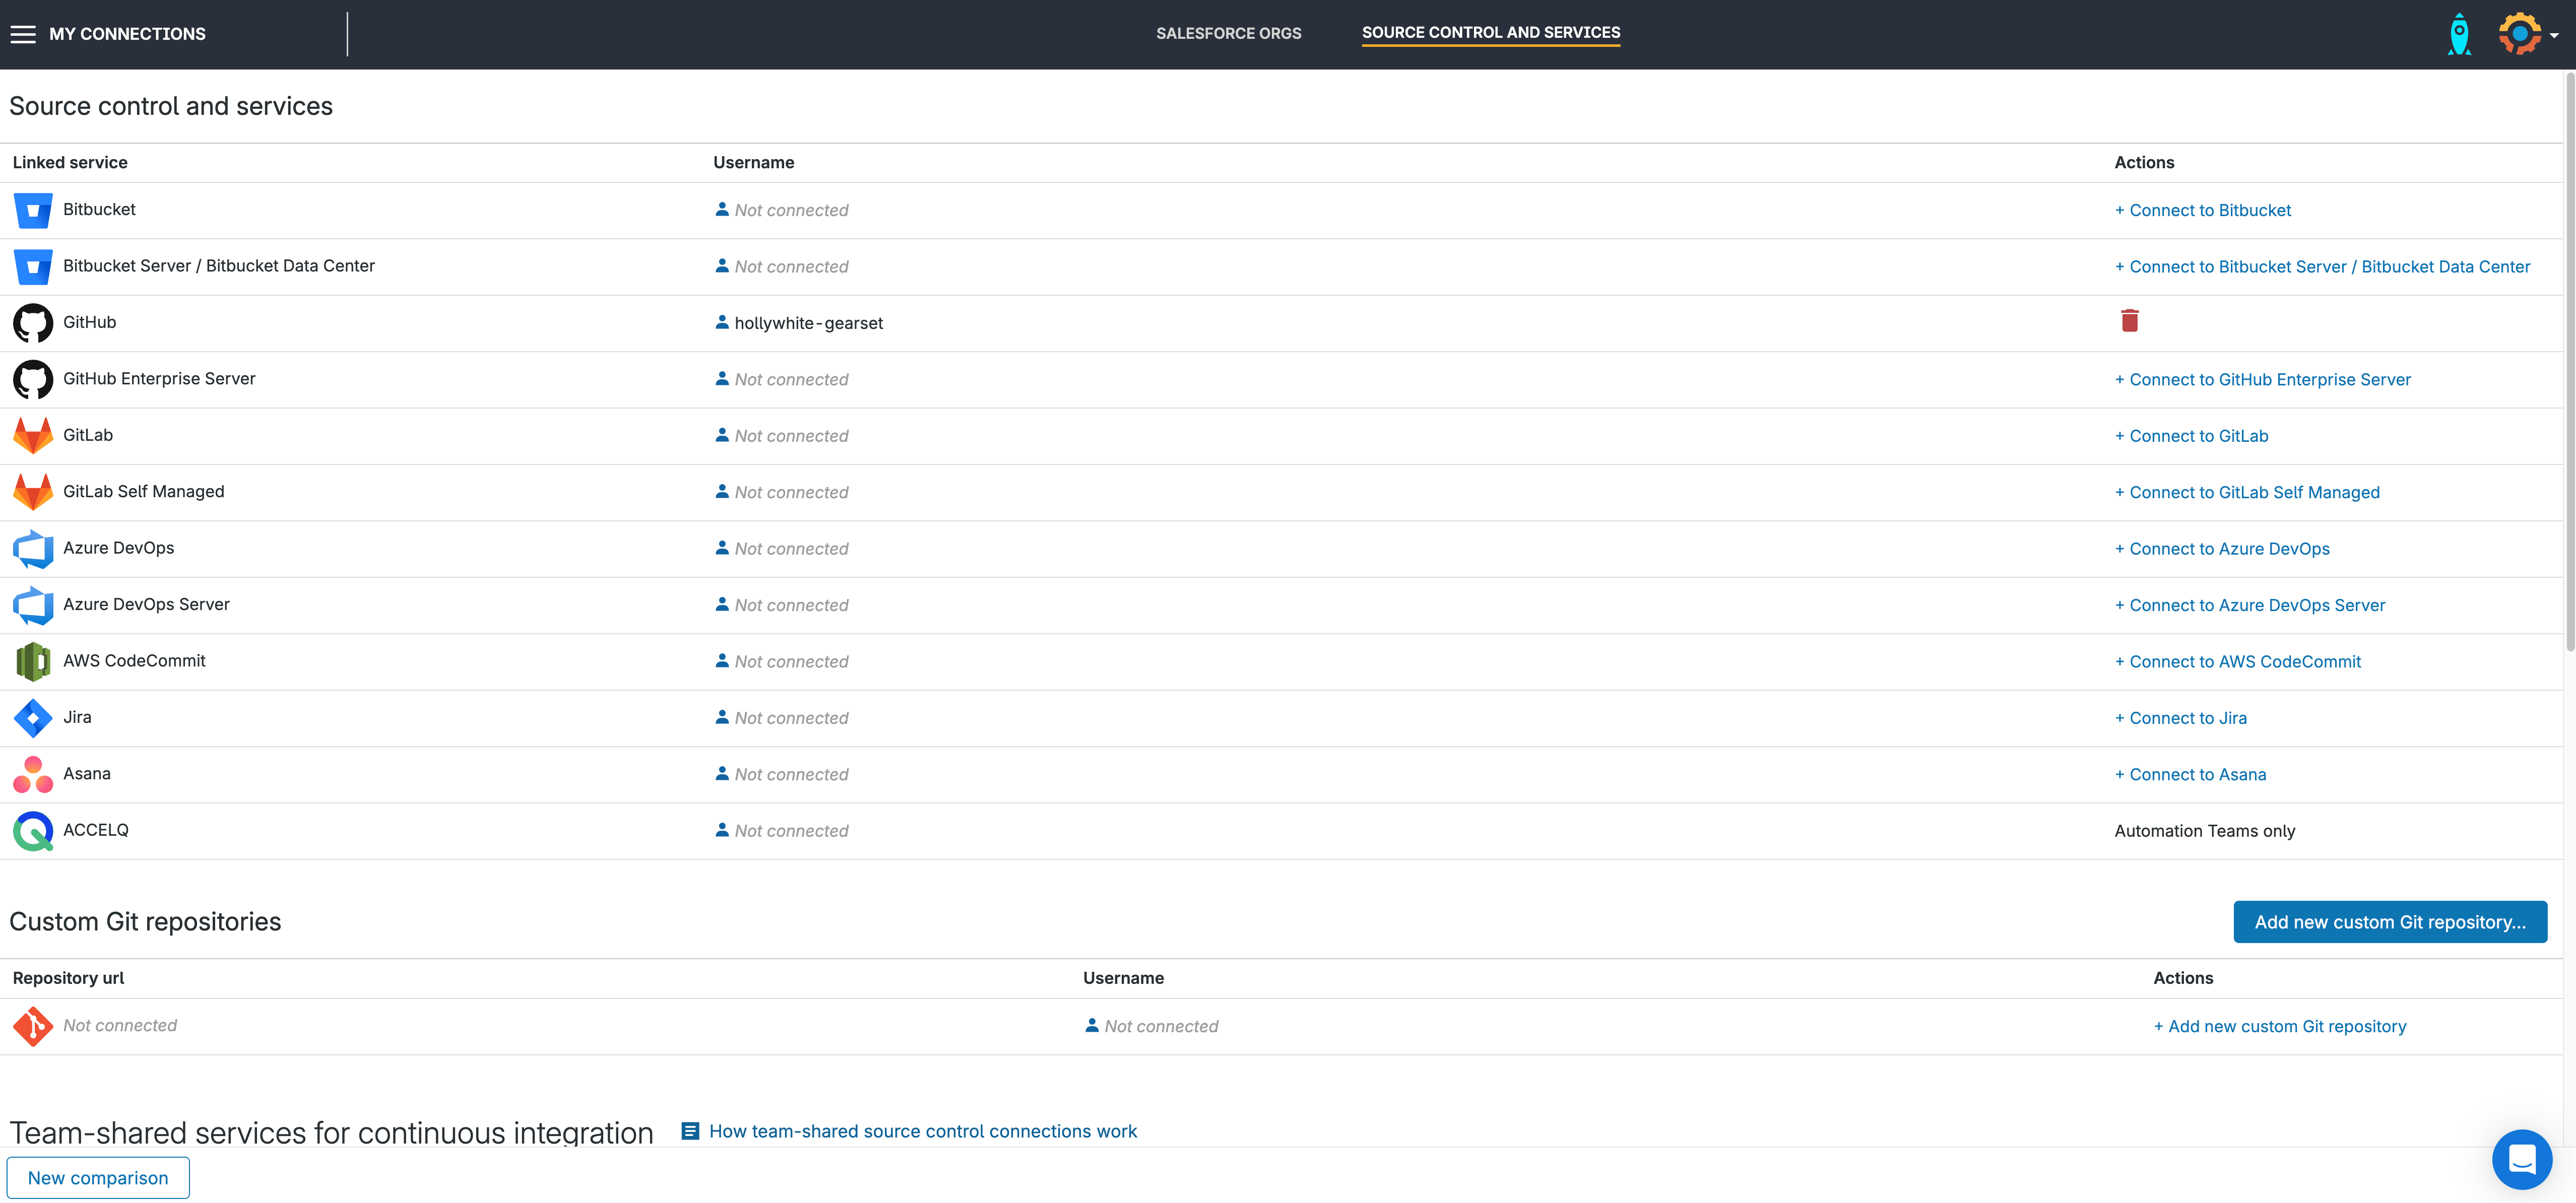Click the vertical page scrollbar
The height and width of the screenshot is (1203, 2576).
pos(2568,360)
